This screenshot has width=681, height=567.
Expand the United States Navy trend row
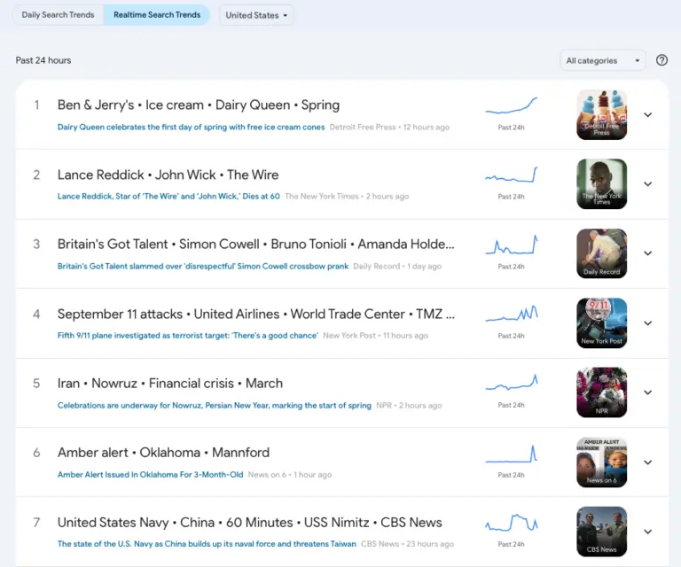(x=647, y=532)
